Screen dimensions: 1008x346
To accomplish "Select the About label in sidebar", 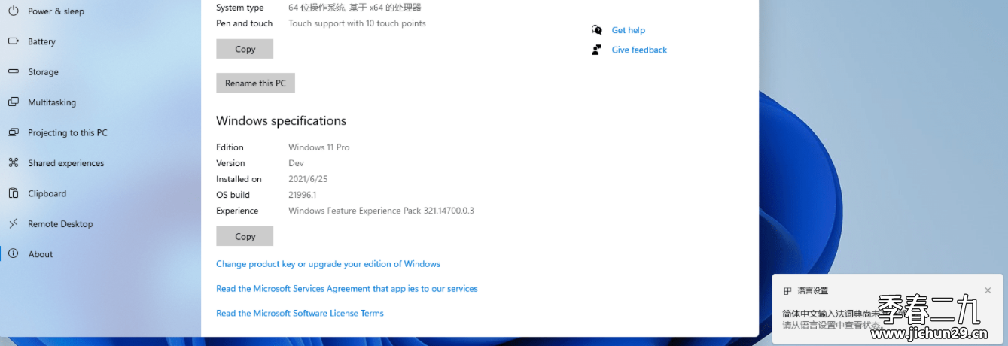I will (x=41, y=254).
